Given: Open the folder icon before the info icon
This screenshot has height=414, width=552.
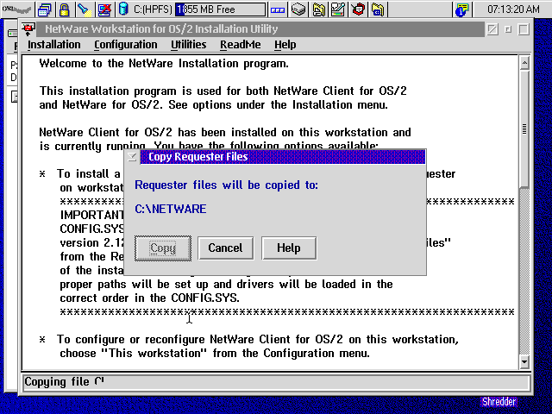Looking at the screenshot, I should (x=378, y=9).
